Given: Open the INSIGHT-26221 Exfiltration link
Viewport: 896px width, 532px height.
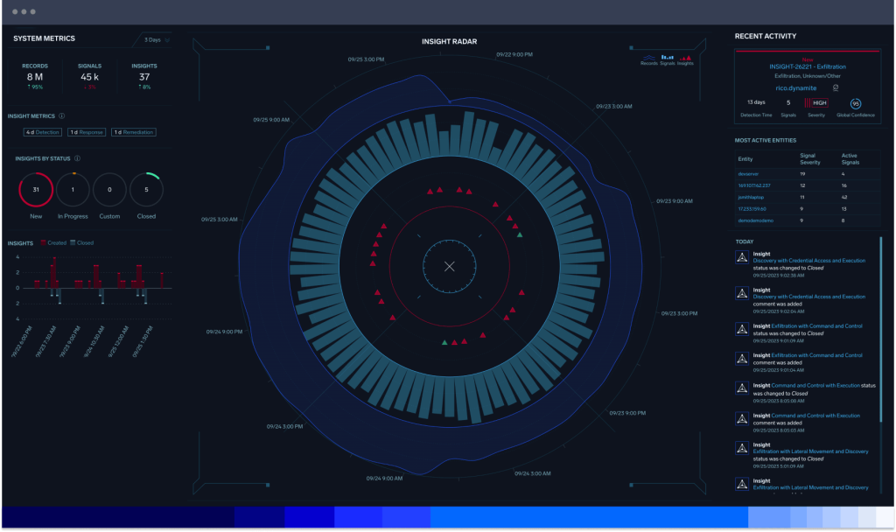Looking at the screenshot, I should (808, 67).
